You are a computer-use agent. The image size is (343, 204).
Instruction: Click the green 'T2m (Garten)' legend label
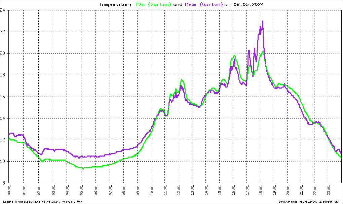click(153, 4)
